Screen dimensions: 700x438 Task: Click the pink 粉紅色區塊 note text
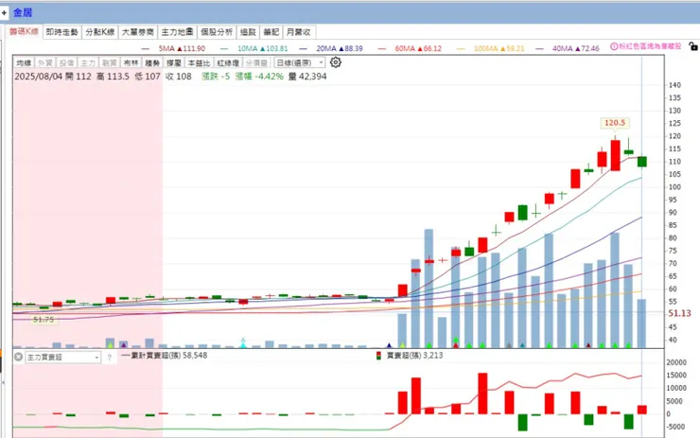click(650, 46)
